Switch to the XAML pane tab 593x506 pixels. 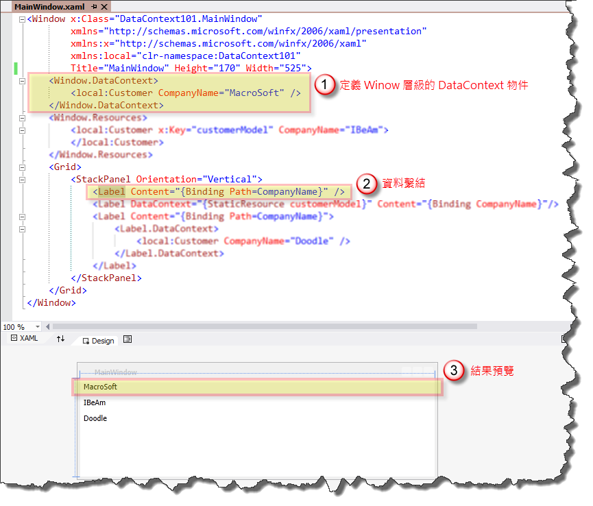25,338
